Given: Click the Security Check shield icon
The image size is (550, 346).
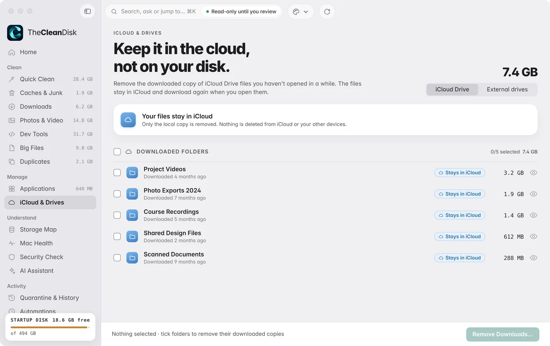Looking at the screenshot, I should point(12,257).
